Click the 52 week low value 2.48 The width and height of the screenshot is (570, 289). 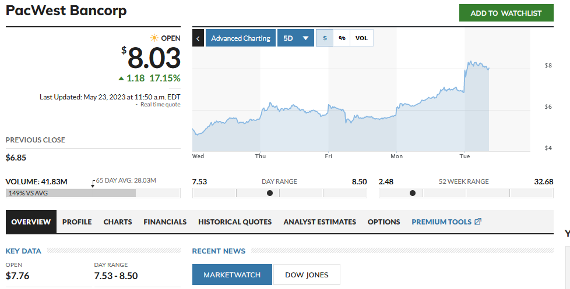tap(386, 181)
